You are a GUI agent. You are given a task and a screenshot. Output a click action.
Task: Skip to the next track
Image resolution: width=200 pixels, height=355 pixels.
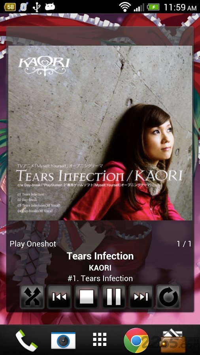(141, 297)
